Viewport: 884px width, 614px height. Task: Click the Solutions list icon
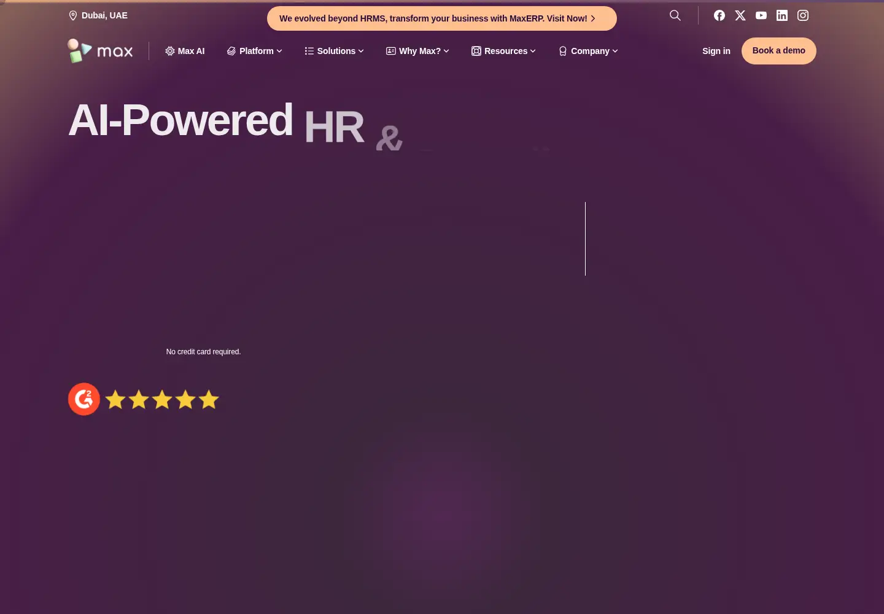309,51
